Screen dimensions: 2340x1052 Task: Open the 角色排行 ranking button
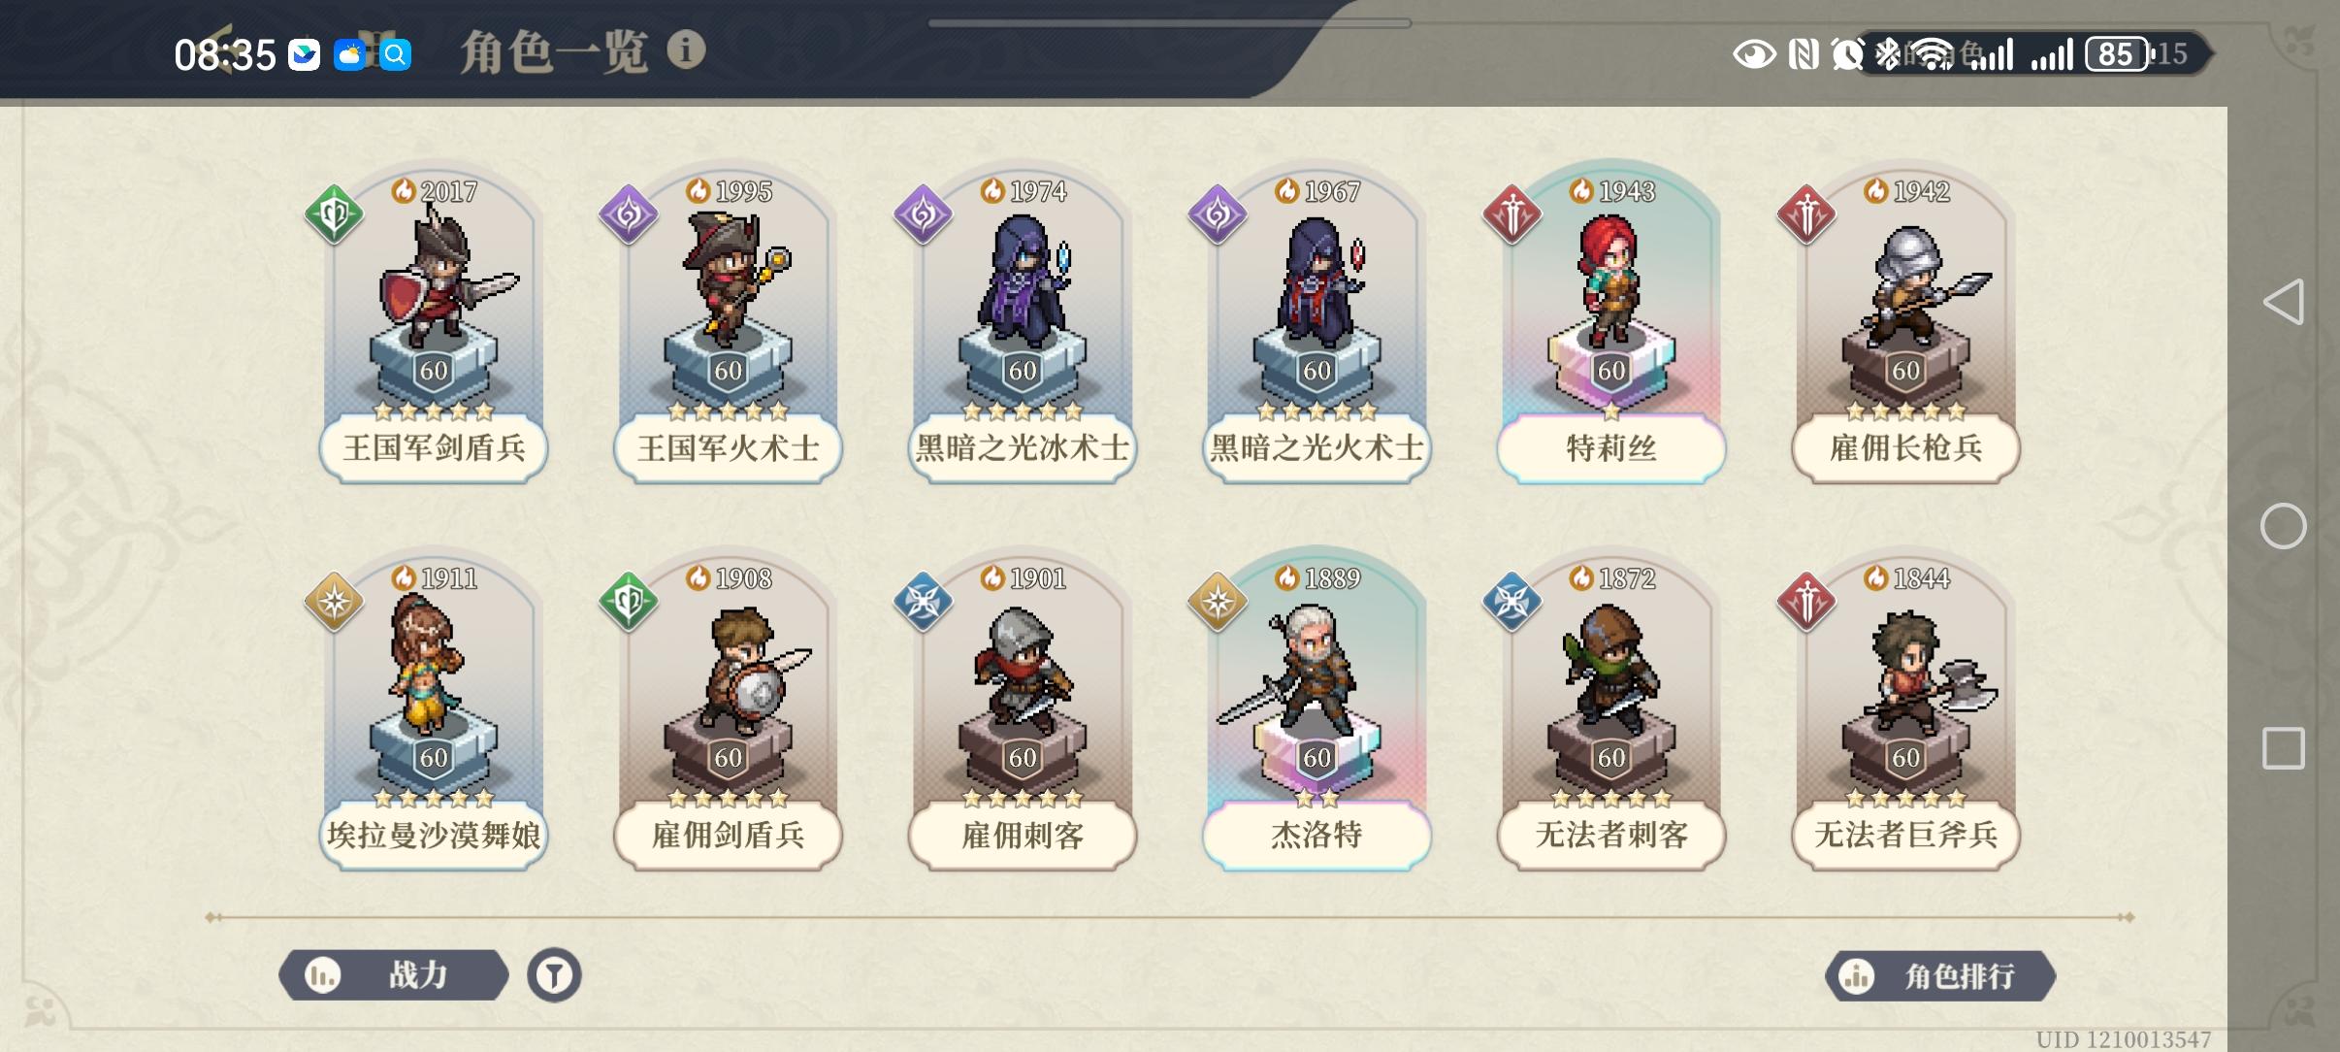coord(1940,975)
